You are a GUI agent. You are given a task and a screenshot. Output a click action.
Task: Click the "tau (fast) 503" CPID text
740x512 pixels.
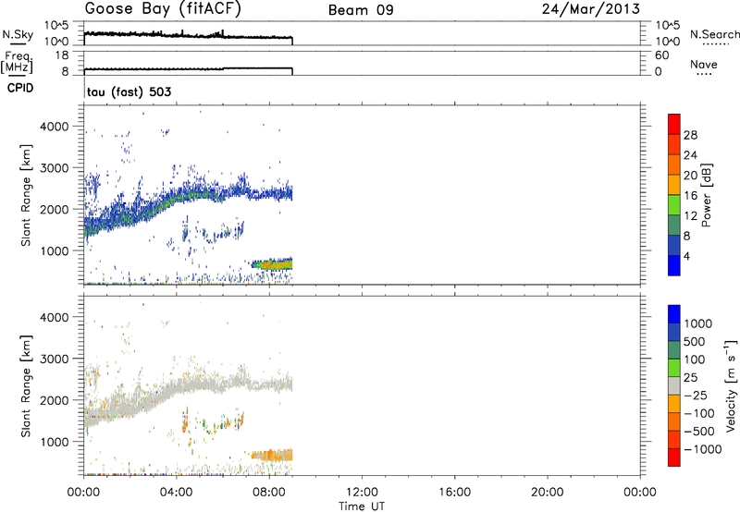click(x=129, y=91)
